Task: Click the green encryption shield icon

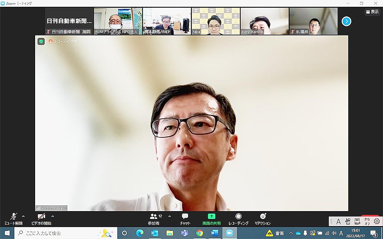Action: pyautogui.click(x=41, y=41)
